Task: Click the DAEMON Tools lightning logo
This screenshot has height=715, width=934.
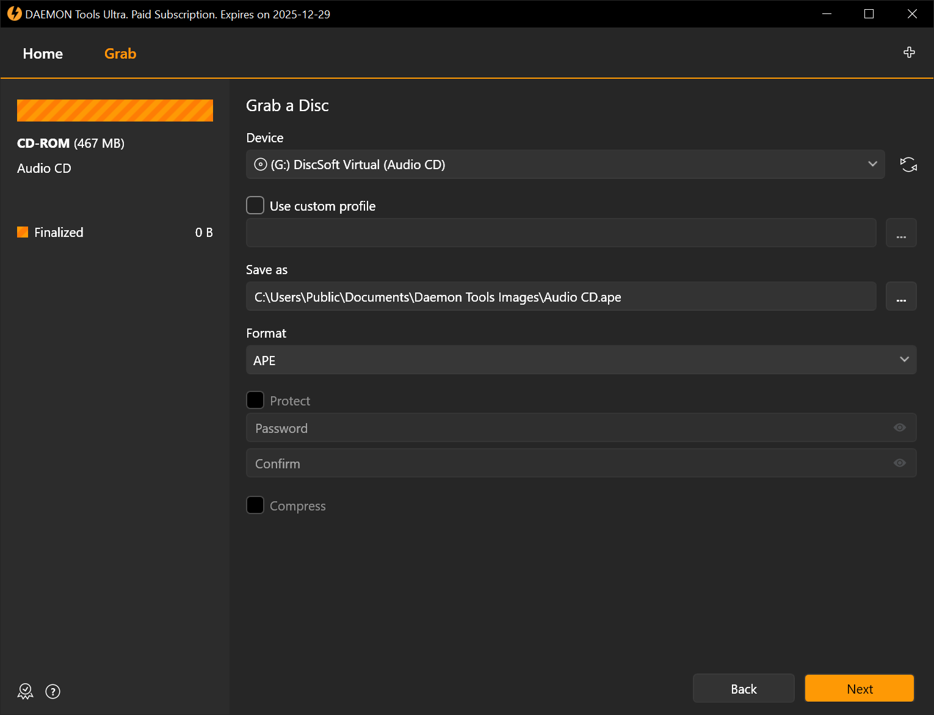Action: (14, 13)
